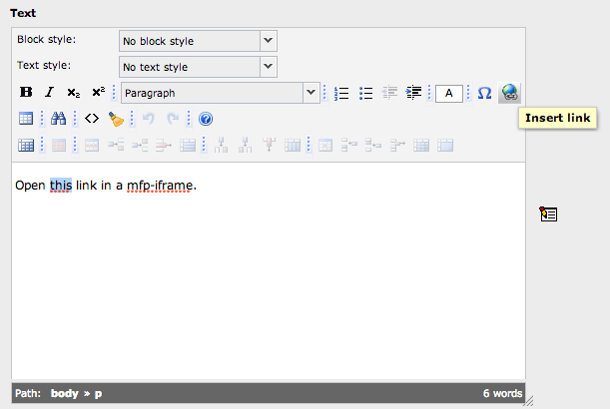Click the 'Block style:' label
Screen dimensions: 610x409
[47, 39]
